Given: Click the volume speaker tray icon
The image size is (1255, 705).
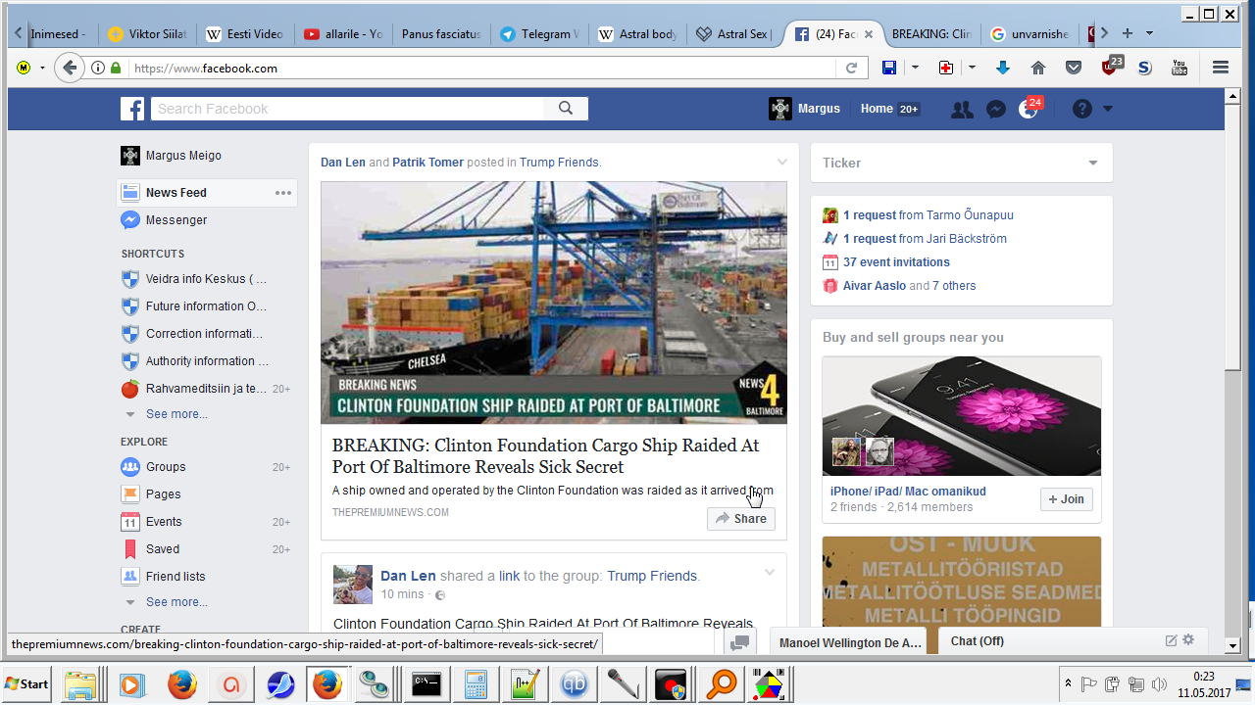Looking at the screenshot, I should tap(1159, 683).
